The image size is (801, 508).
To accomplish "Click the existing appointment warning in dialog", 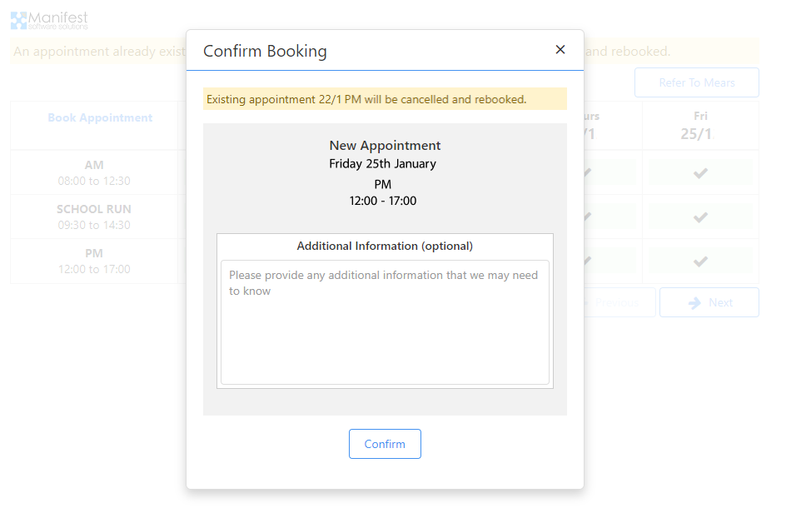I will click(x=367, y=99).
